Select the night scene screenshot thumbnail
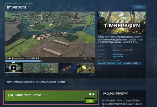 click(68, 68)
